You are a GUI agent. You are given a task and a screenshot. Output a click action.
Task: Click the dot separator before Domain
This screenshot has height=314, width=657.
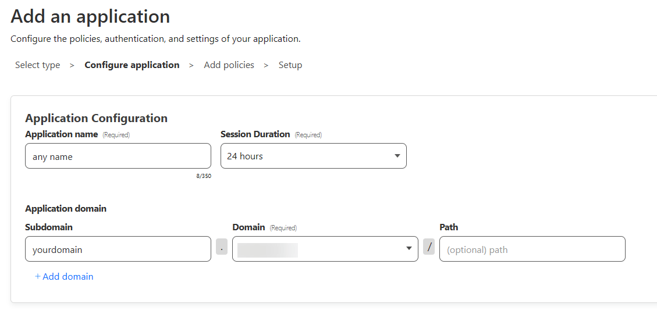(222, 247)
